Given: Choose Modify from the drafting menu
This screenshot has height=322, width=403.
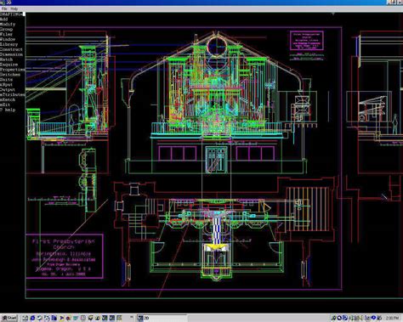Looking at the screenshot, I should click(x=8, y=25).
